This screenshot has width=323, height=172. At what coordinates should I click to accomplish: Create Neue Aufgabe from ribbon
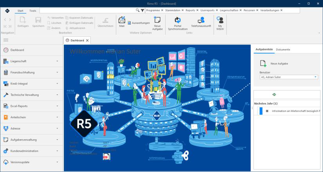pyautogui.click(x=157, y=23)
